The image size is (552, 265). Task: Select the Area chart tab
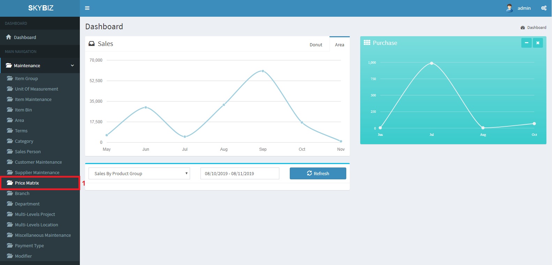339,45
